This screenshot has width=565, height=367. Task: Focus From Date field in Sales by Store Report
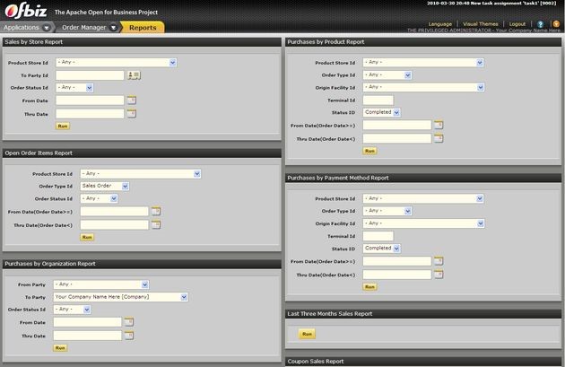tap(90, 100)
